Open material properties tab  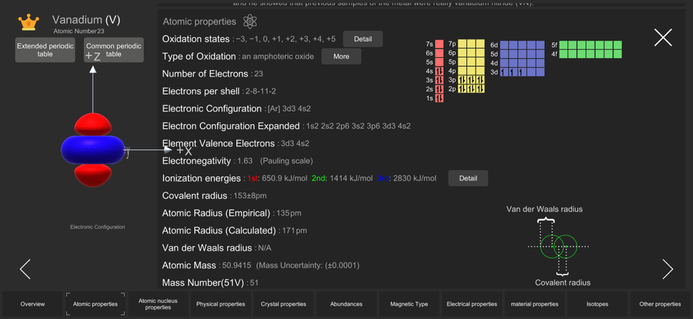(x=535, y=304)
